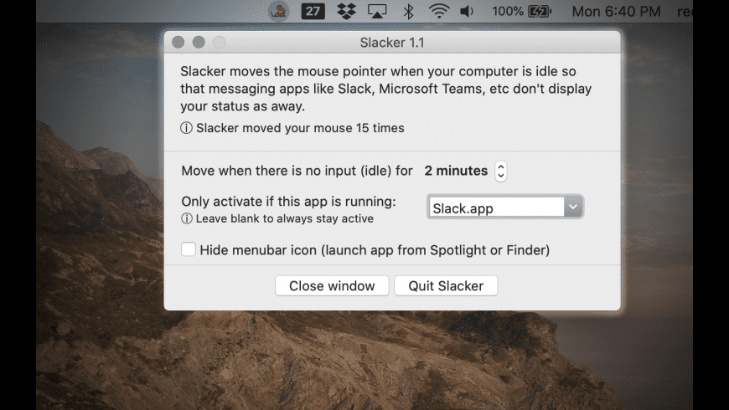
Task: Open the battery status menubar icon
Action: pos(539,11)
